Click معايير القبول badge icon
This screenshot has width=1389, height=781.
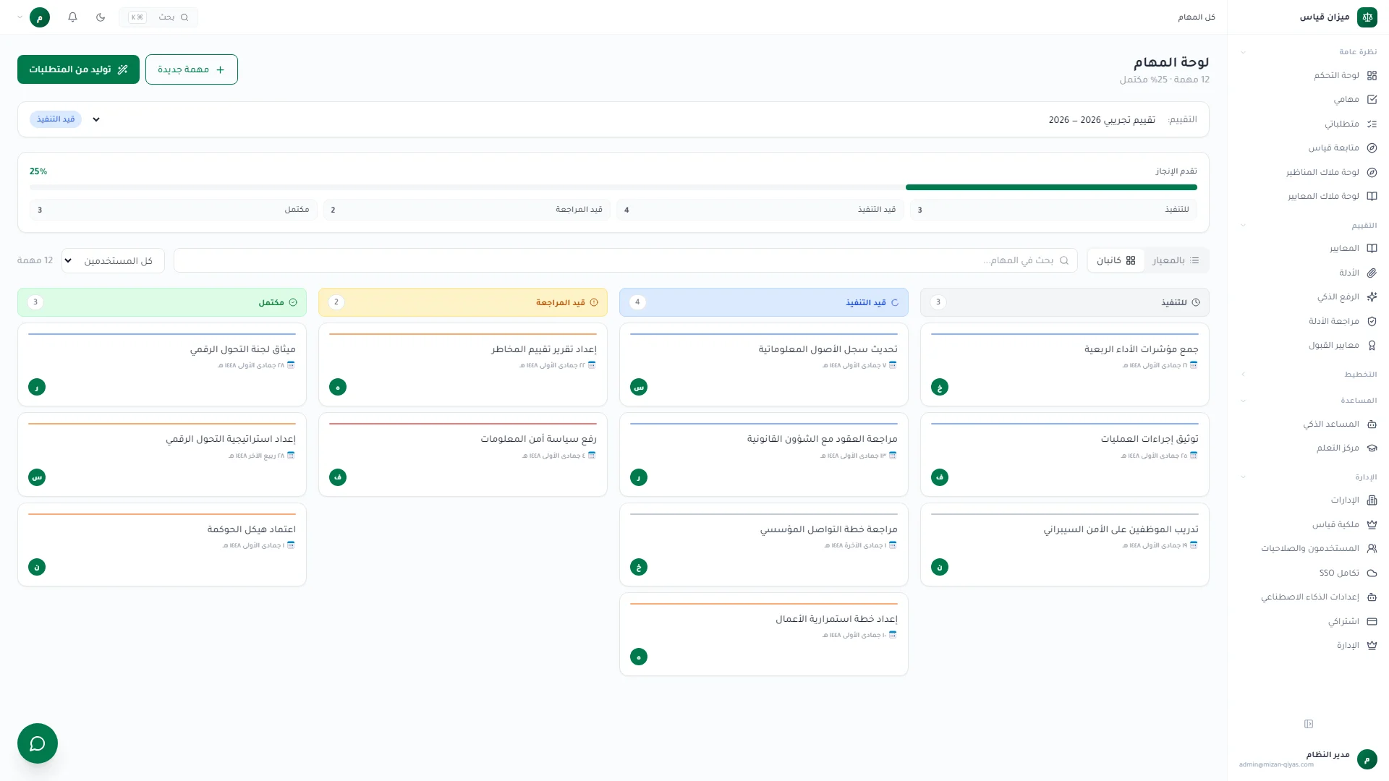point(1372,345)
